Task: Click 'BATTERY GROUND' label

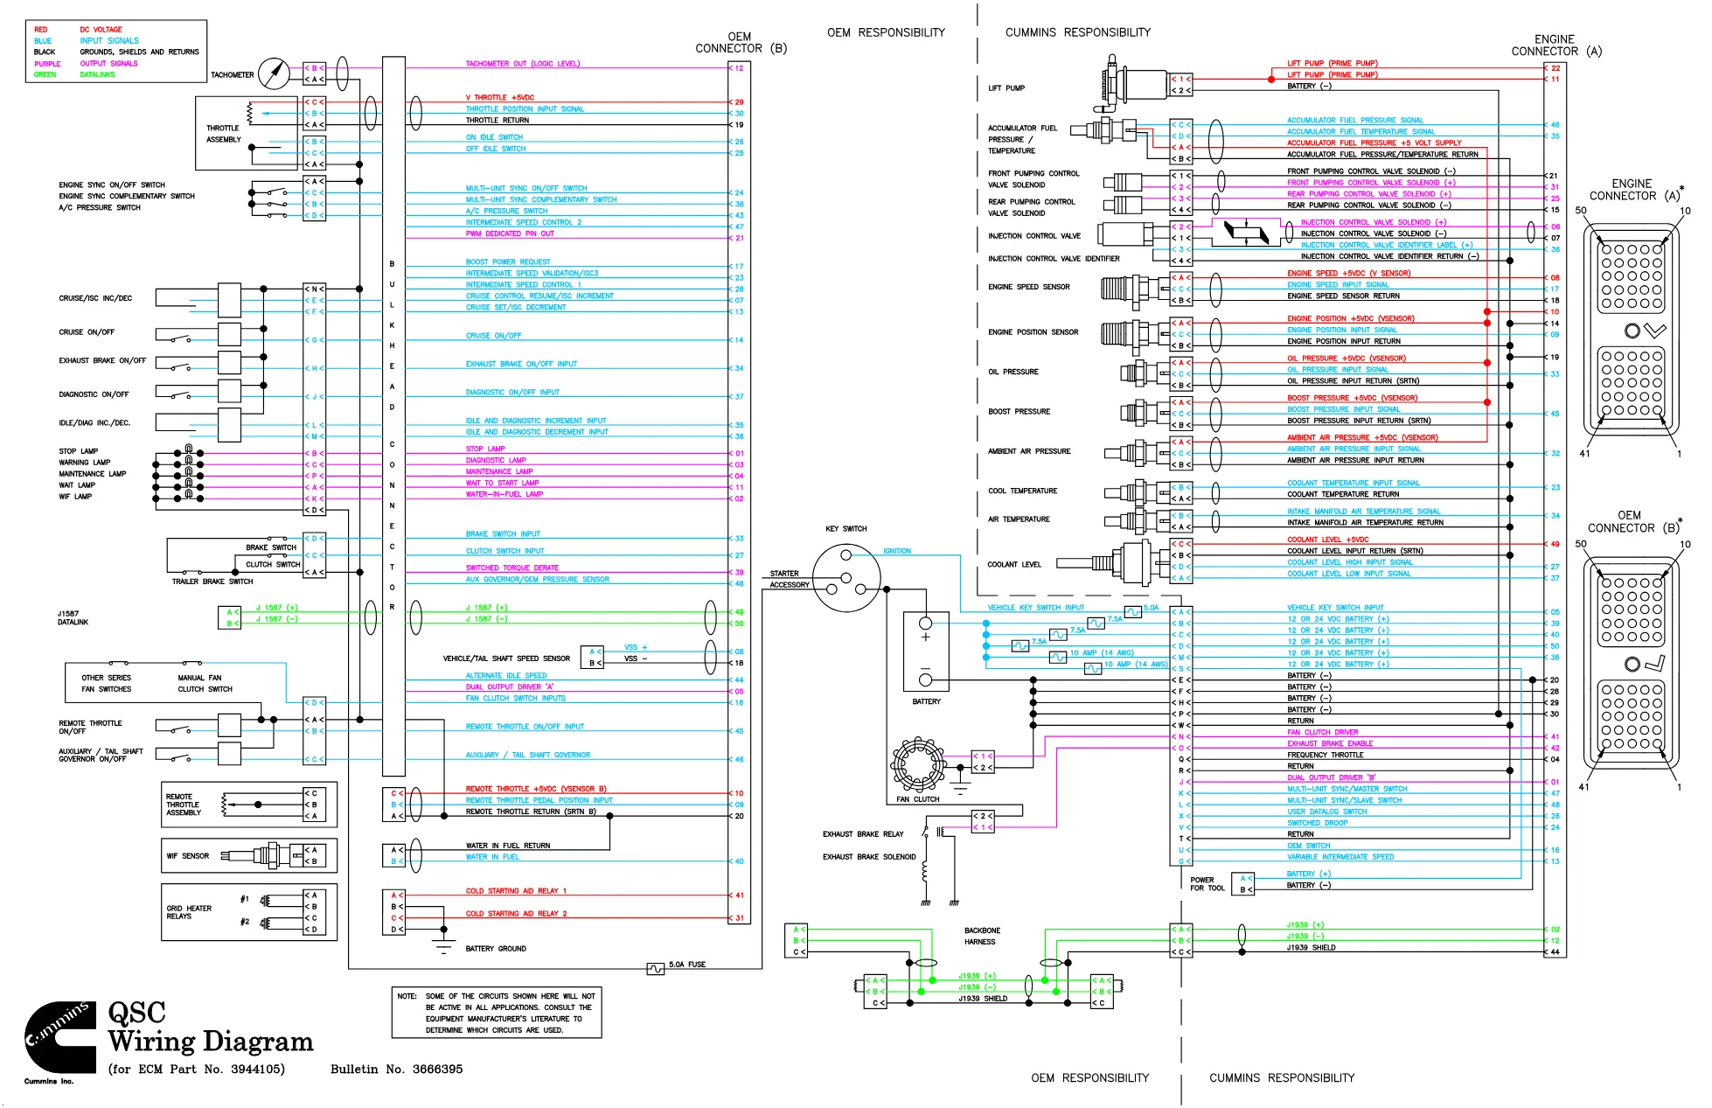Action: (x=496, y=949)
